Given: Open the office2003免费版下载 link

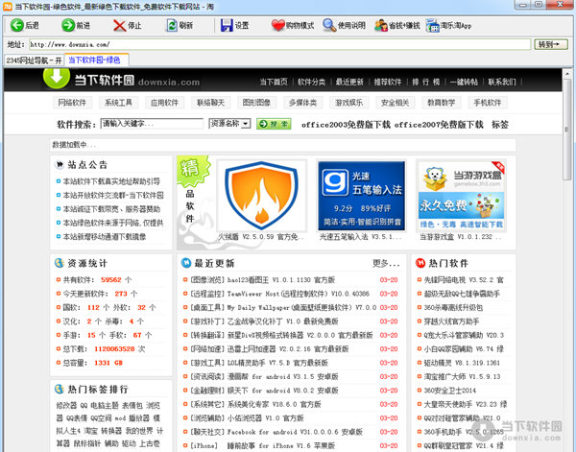Looking at the screenshot, I should coord(346,125).
